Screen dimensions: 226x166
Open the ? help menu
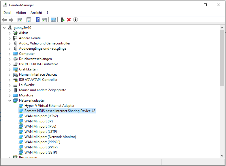pyautogui.click(x=47, y=13)
